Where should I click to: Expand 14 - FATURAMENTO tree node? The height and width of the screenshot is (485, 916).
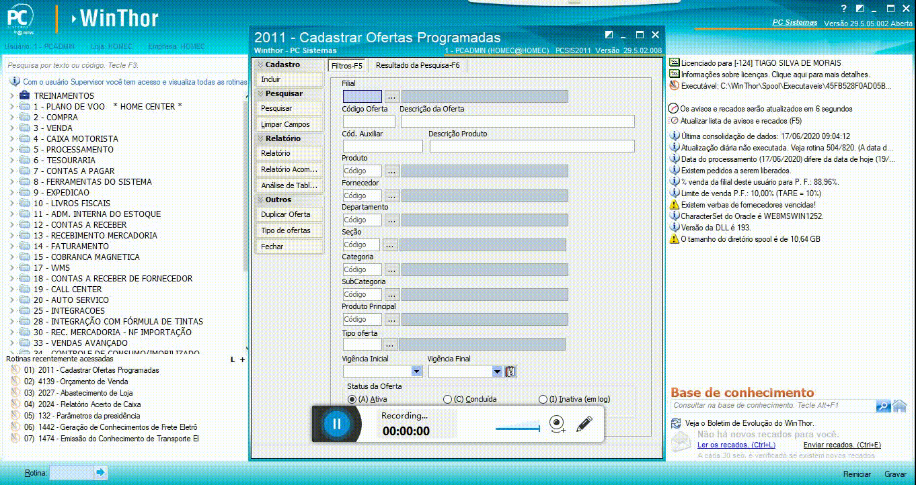12,246
